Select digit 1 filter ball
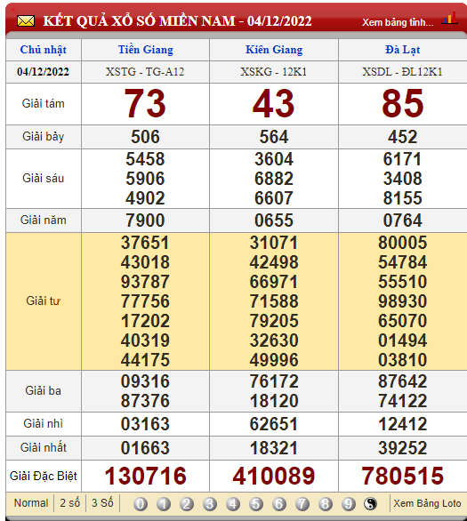 point(164,504)
